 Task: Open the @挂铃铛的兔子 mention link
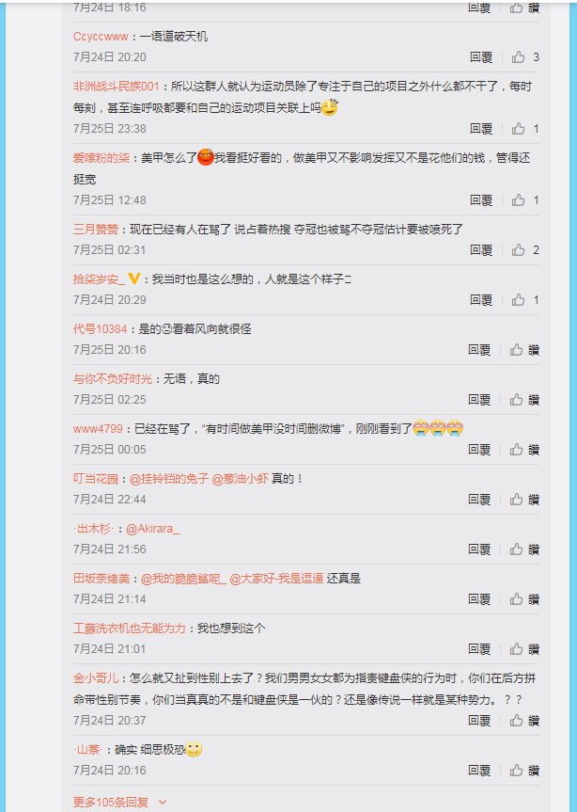(169, 479)
